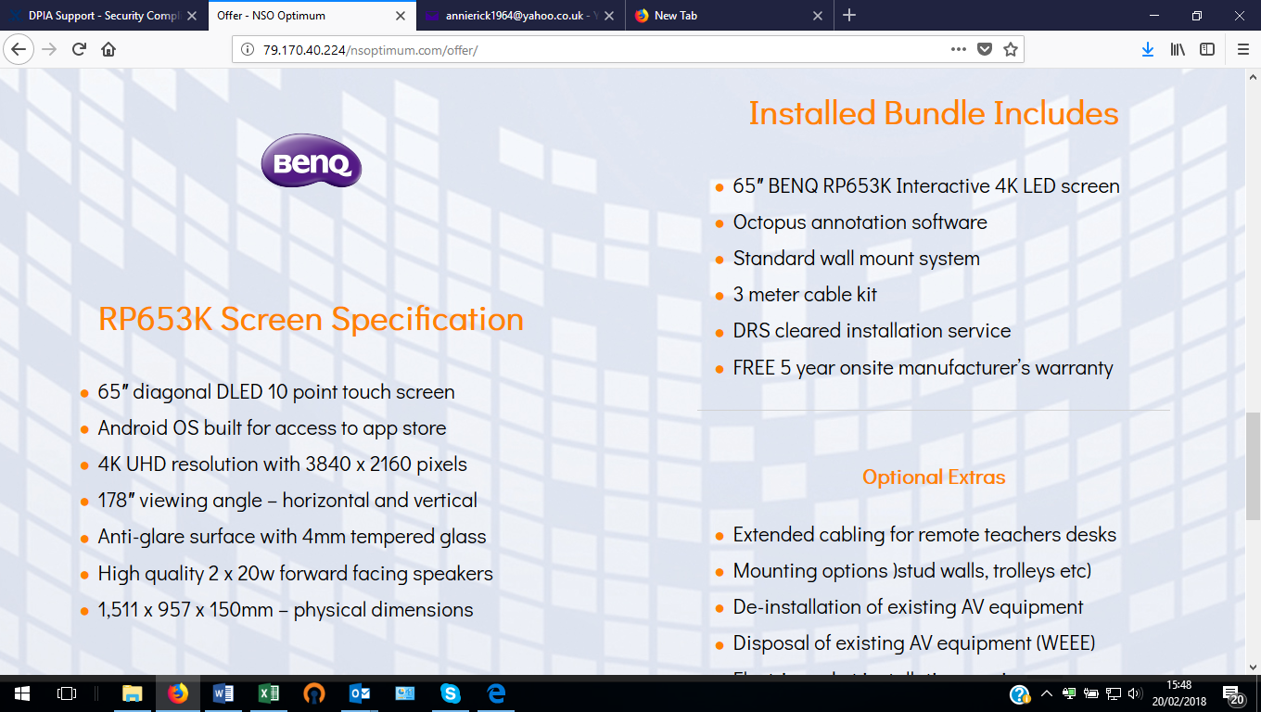Open the page actions three-dot menu

pos(959,50)
